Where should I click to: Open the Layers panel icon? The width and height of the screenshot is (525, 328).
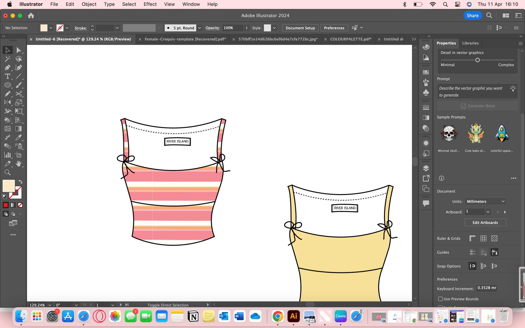click(x=426, y=168)
